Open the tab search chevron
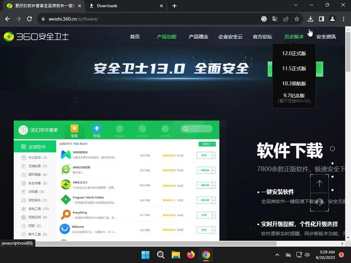The image size is (351, 263). (296, 5)
